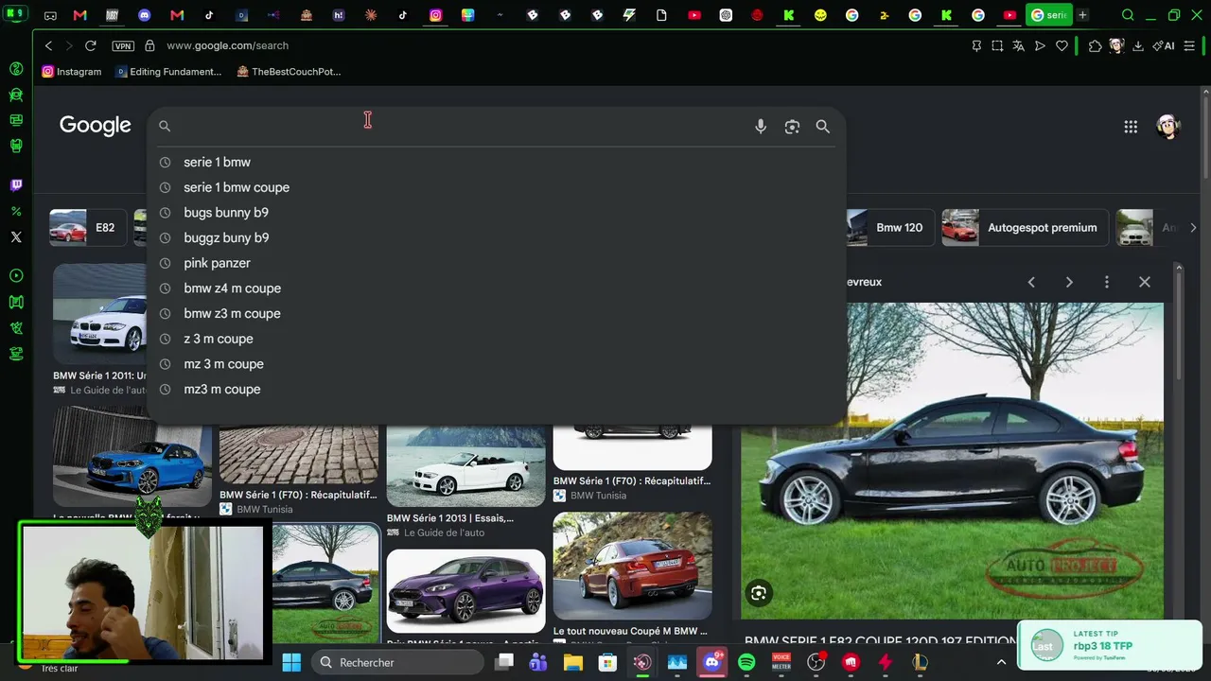
Task: Open the percent deals icon in sidebar
Action: (x=16, y=211)
